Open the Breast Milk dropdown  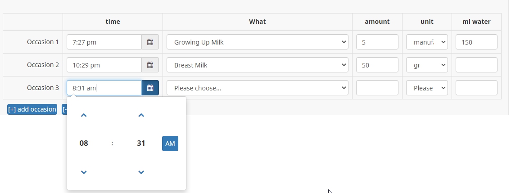(257, 65)
